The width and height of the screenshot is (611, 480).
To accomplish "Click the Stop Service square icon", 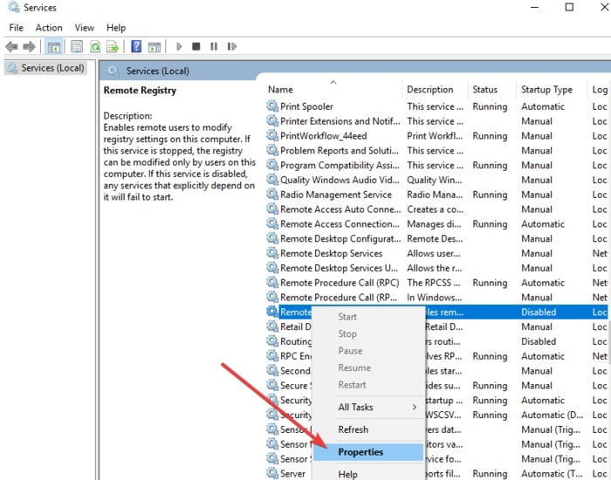I will [x=196, y=47].
